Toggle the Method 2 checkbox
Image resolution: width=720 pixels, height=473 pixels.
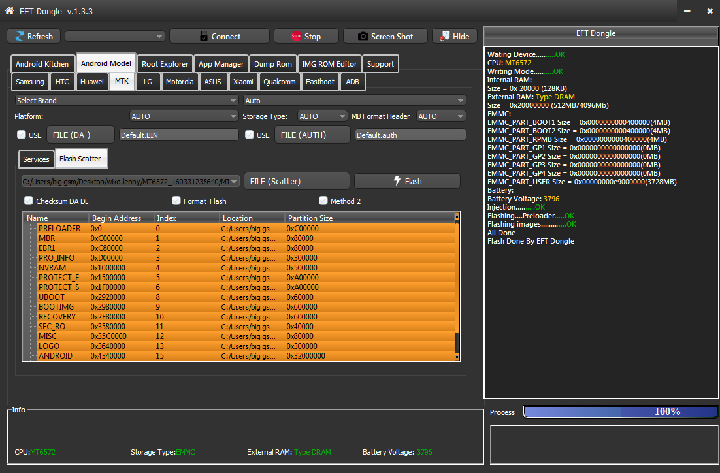coord(323,201)
